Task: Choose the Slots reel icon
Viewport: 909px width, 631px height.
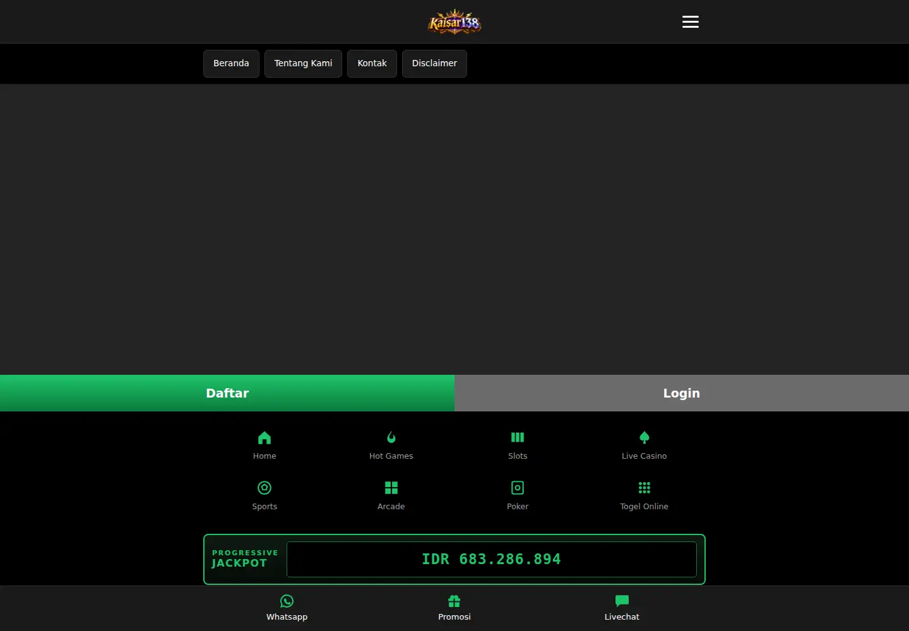Action: [518, 437]
